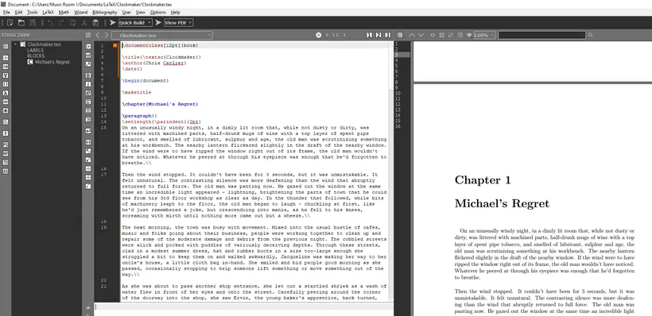This screenshot has height=316, width=652.
Task: Open the Bibliography menu
Action: [x=105, y=13]
